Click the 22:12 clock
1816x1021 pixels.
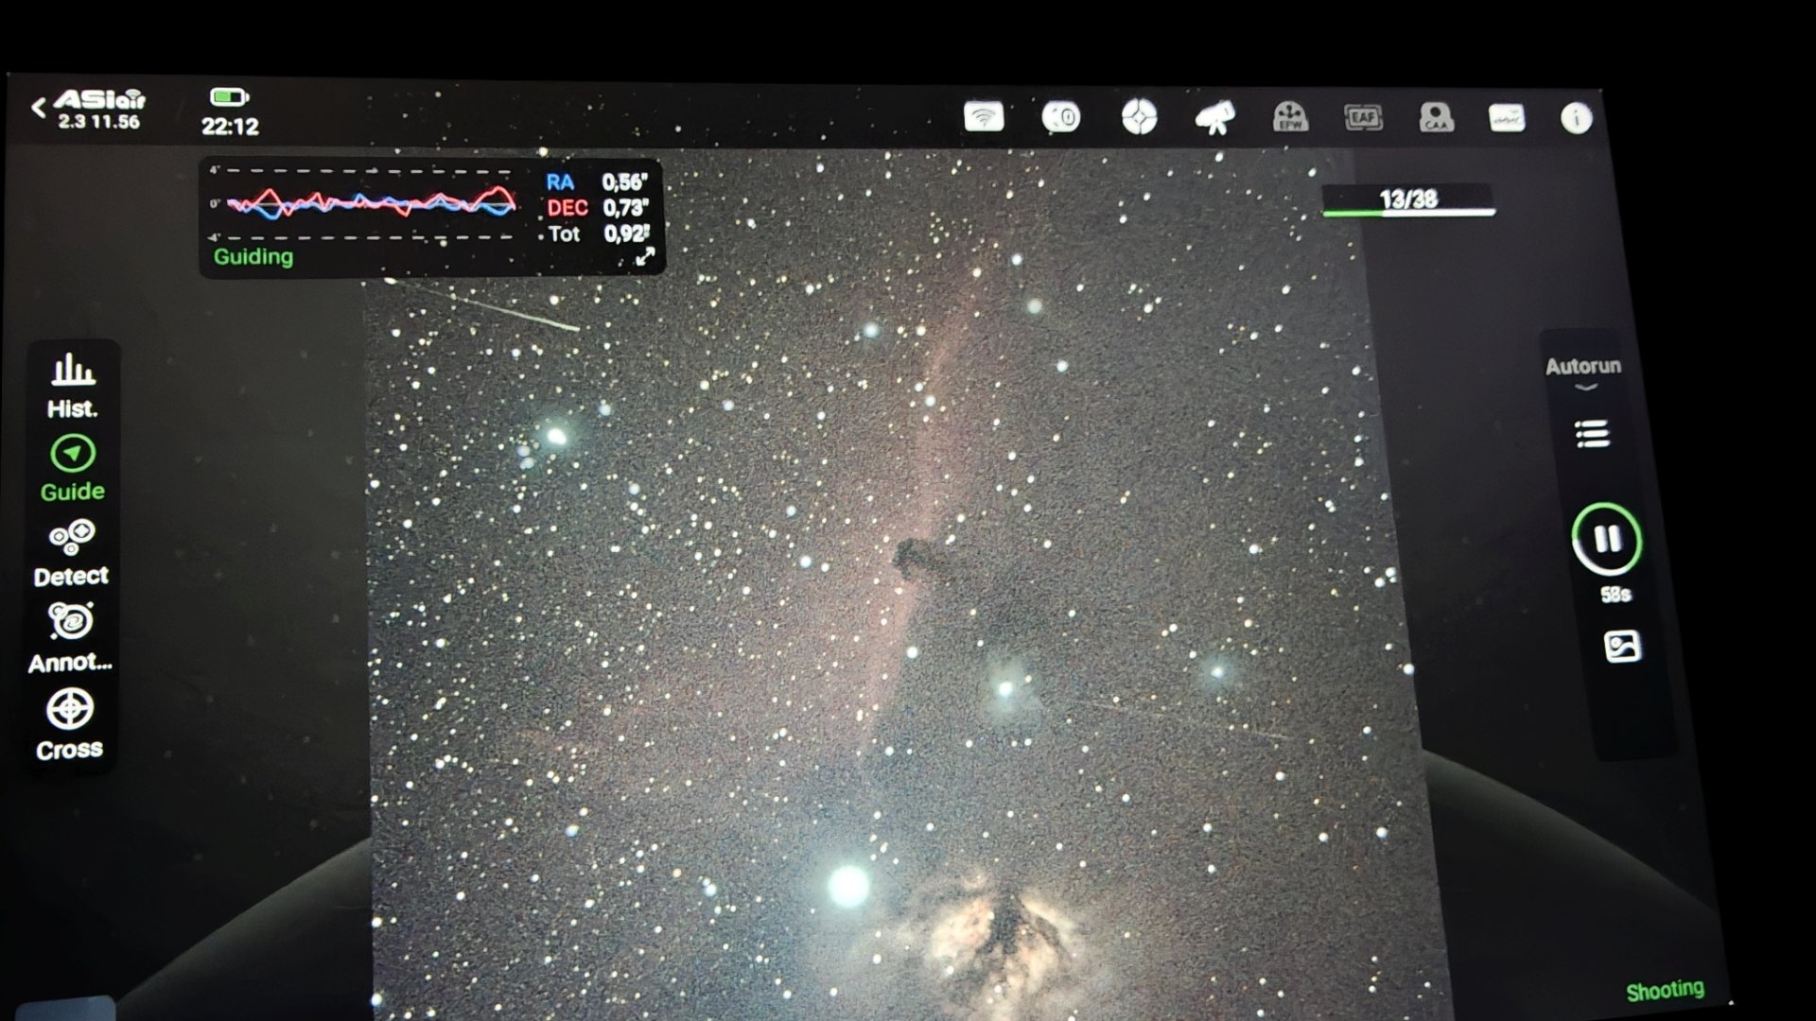click(x=230, y=126)
